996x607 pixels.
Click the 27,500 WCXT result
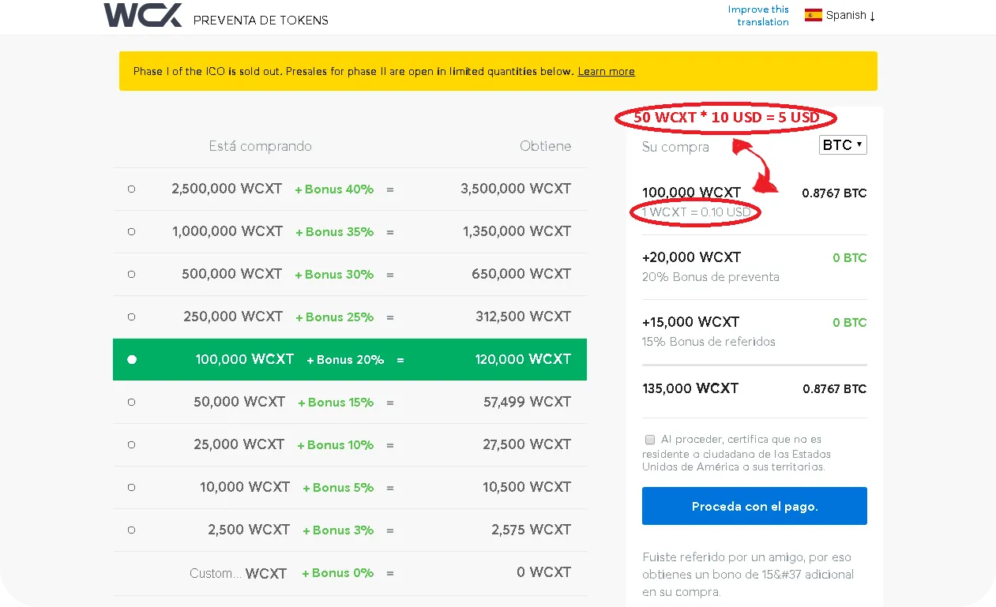pos(527,444)
